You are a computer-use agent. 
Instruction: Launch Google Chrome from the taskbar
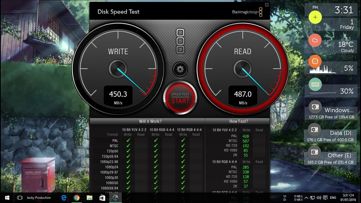click(76, 198)
